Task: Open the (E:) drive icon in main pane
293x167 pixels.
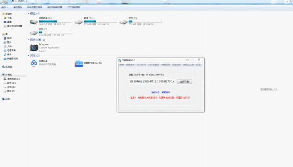Action: coord(123,22)
